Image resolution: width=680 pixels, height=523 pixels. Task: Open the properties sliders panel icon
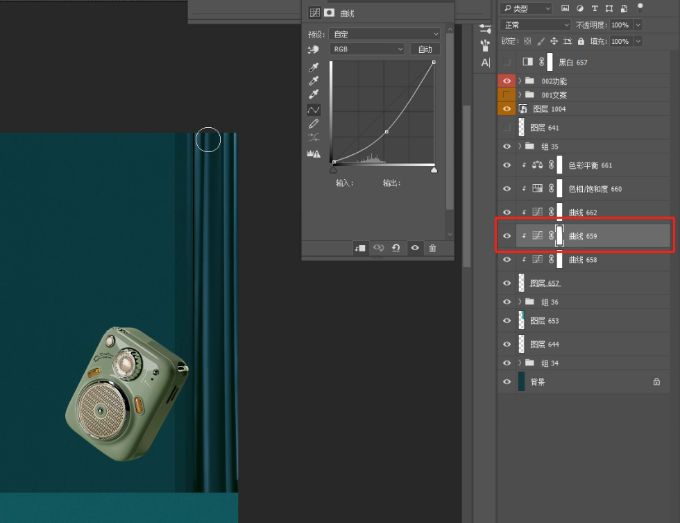tap(485, 29)
